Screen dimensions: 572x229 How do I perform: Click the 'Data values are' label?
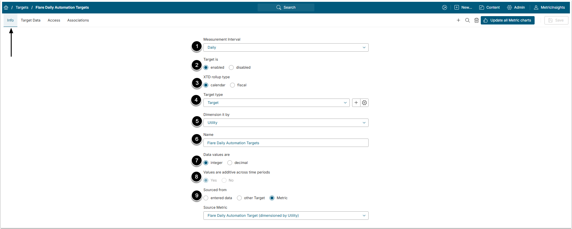[x=217, y=155]
